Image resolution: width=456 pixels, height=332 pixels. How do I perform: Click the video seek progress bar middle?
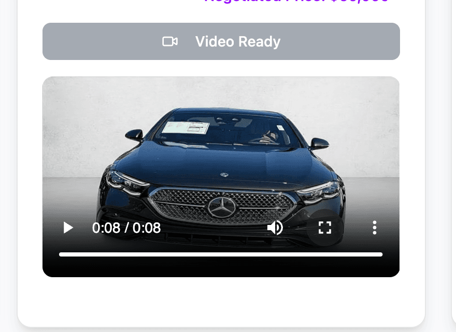point(221,254)
